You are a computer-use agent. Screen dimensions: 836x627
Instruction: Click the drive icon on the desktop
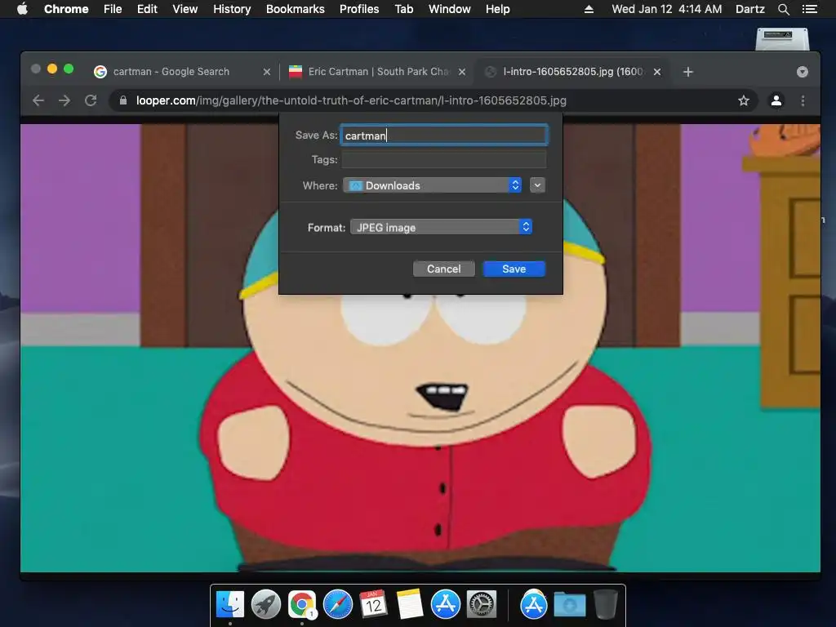[x=782, y=38]
